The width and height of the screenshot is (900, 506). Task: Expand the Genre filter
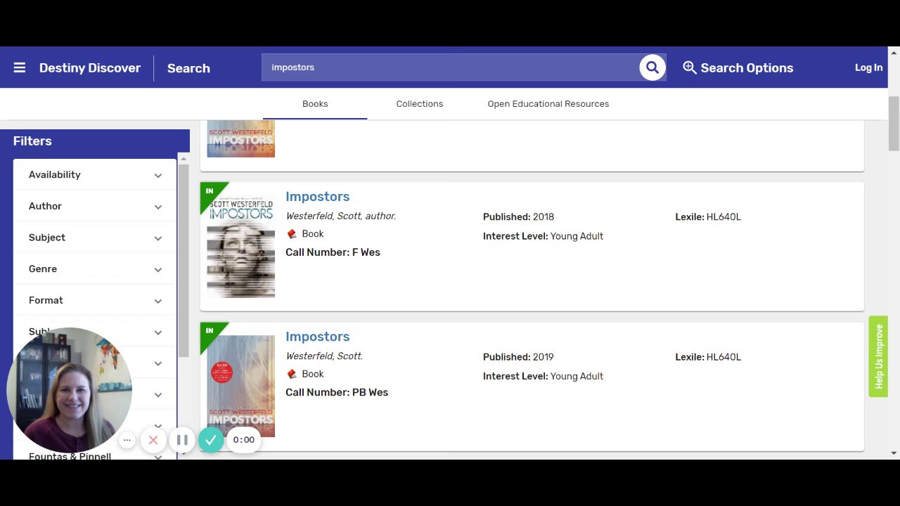[95, 269]
